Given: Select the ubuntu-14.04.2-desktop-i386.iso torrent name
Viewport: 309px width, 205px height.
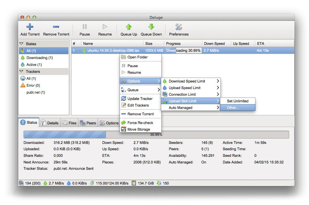Looking at the screenshot, I should [113, 51].
